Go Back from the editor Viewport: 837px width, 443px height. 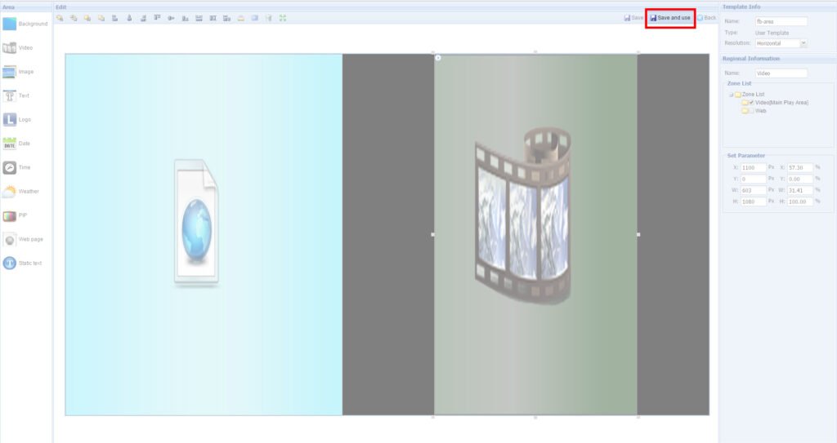706,17
